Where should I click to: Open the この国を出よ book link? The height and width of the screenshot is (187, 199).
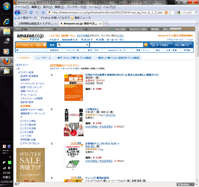[x=92, y=109]
